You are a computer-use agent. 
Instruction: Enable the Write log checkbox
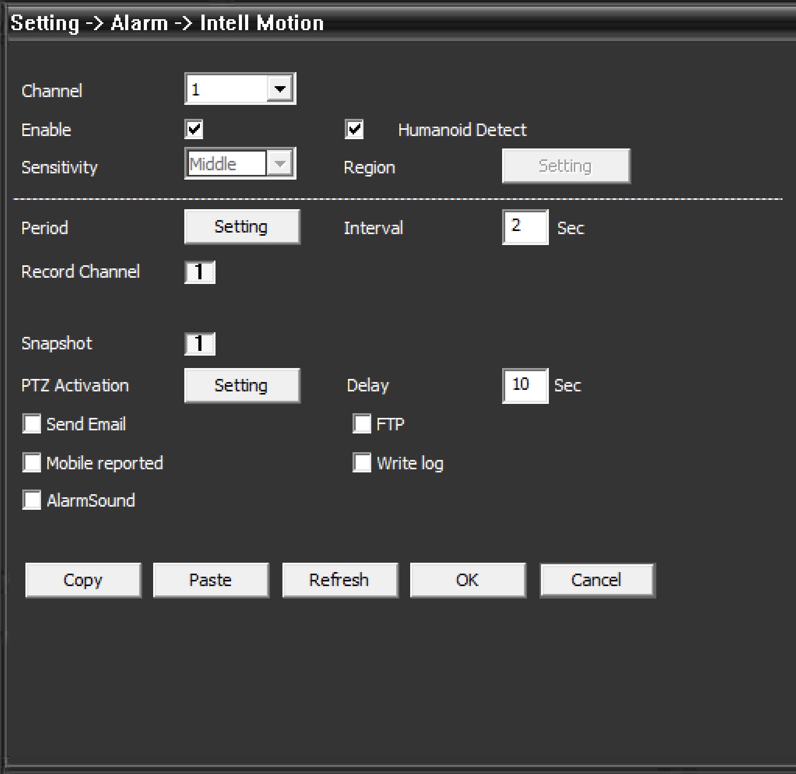click(x=362, y=463)
